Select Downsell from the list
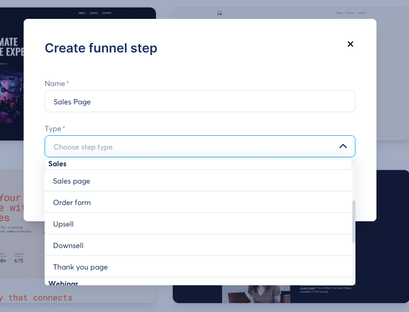 click(x=198, y=245)
